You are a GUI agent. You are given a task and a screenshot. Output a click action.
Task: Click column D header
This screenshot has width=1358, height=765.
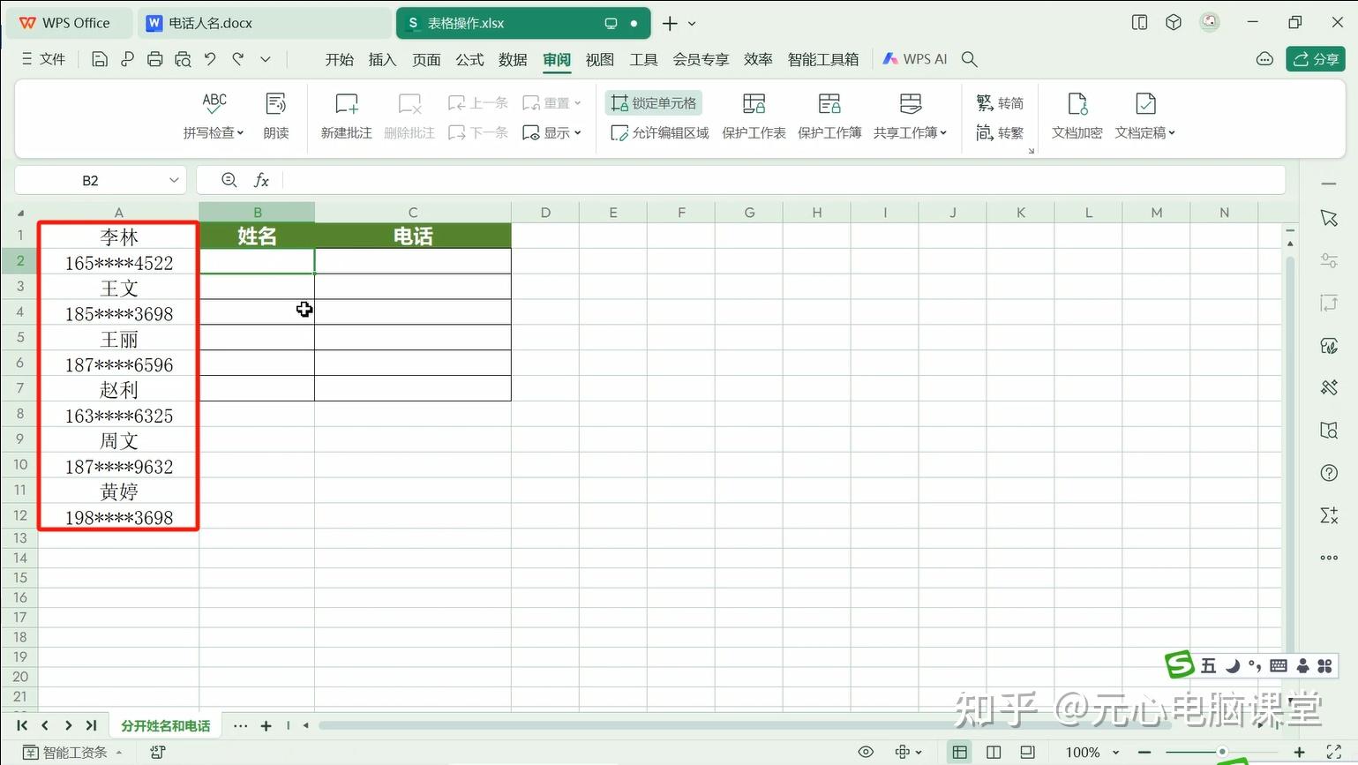(x=545, y=212)
